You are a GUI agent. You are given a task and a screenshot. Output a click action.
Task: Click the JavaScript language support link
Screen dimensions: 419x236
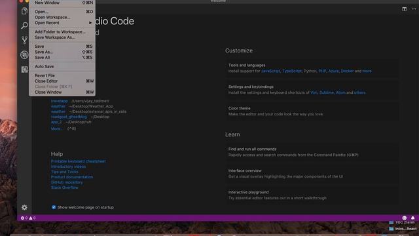(270, 71)
